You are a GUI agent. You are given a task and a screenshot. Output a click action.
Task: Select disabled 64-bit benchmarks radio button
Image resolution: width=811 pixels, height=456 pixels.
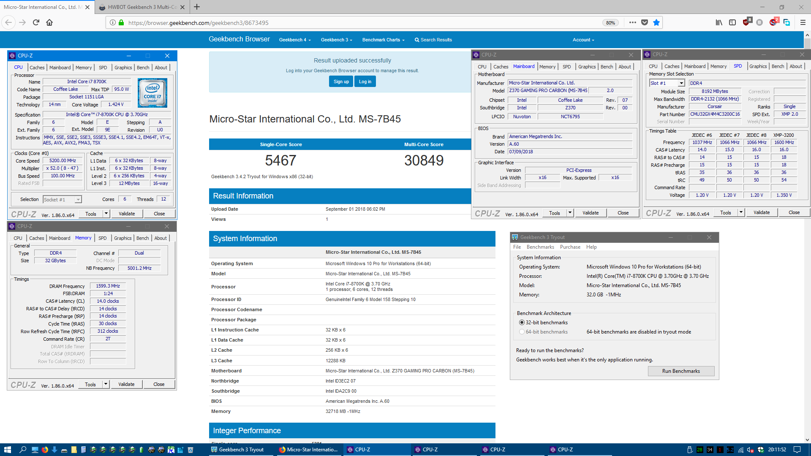522,332
